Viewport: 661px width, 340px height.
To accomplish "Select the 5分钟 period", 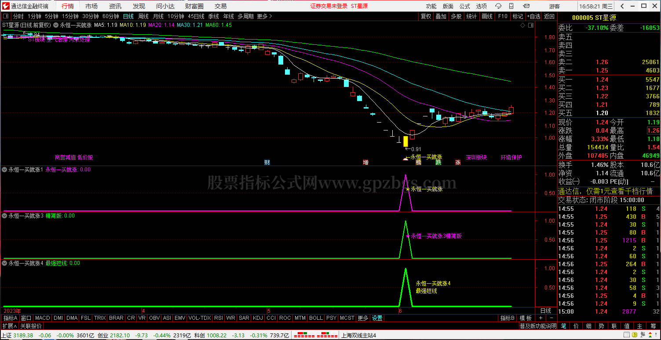I will point(52,16).
